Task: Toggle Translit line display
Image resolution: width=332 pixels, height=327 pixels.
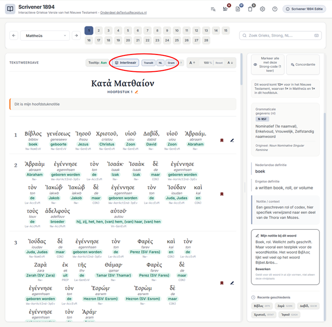Action: (149, 63)
